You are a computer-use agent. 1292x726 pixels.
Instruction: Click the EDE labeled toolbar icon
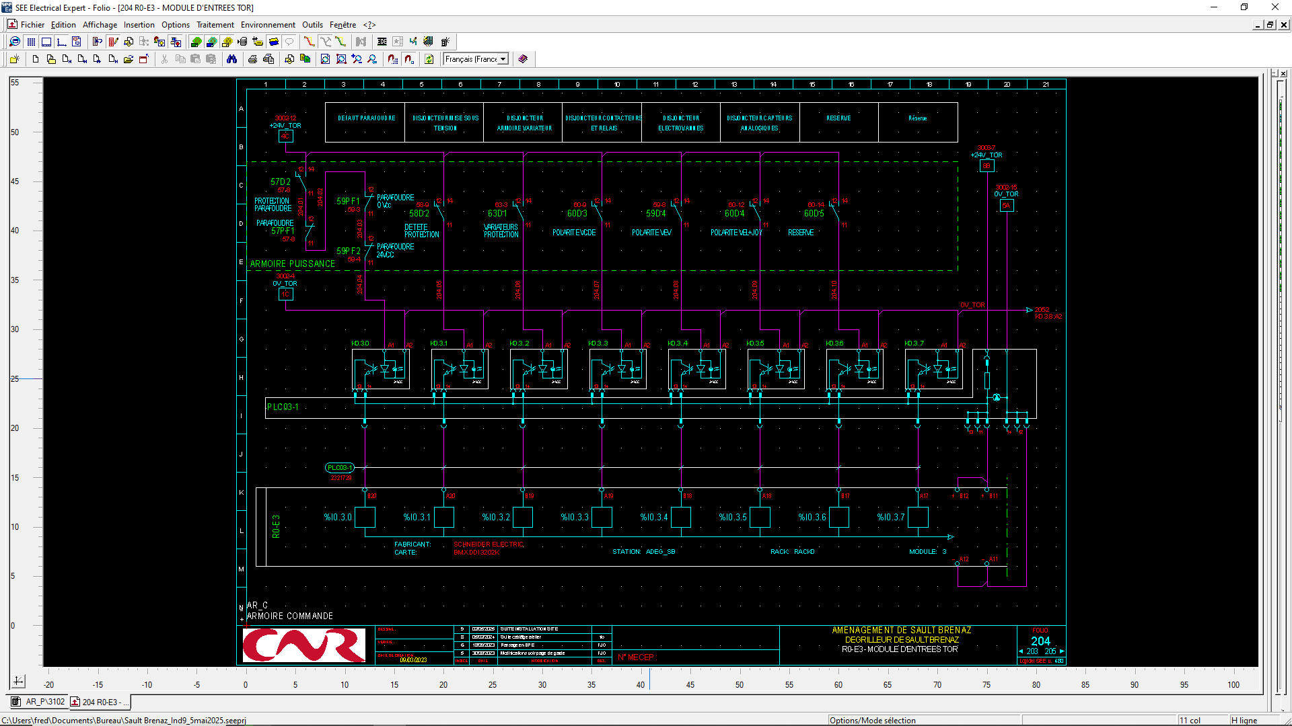point(382,42)
